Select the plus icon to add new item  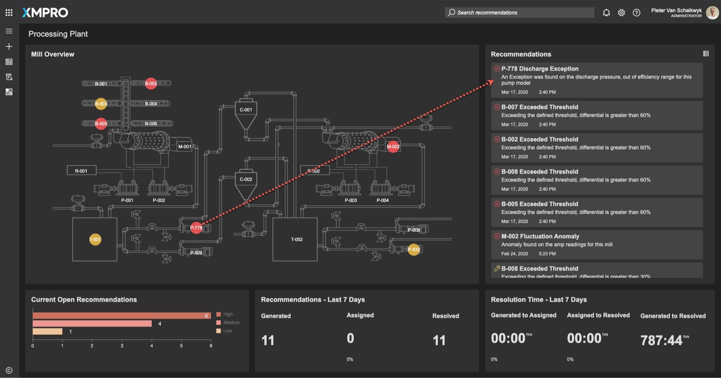(9, 47)
